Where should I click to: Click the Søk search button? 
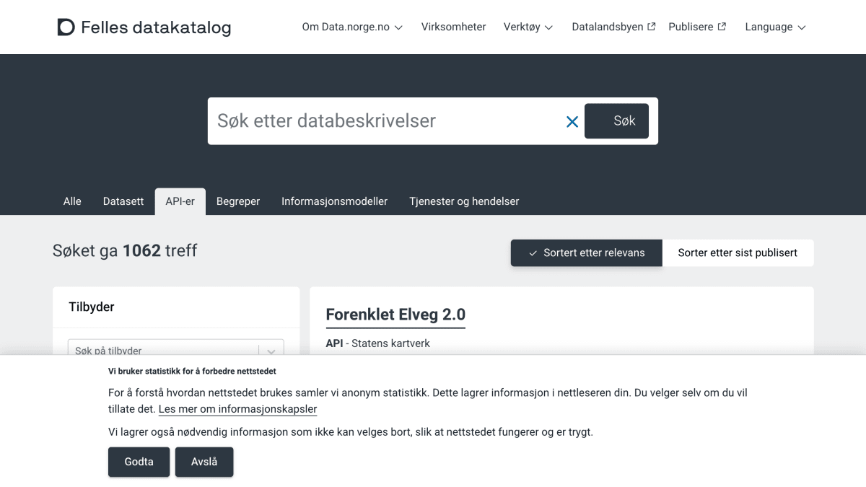click(616, 121)
